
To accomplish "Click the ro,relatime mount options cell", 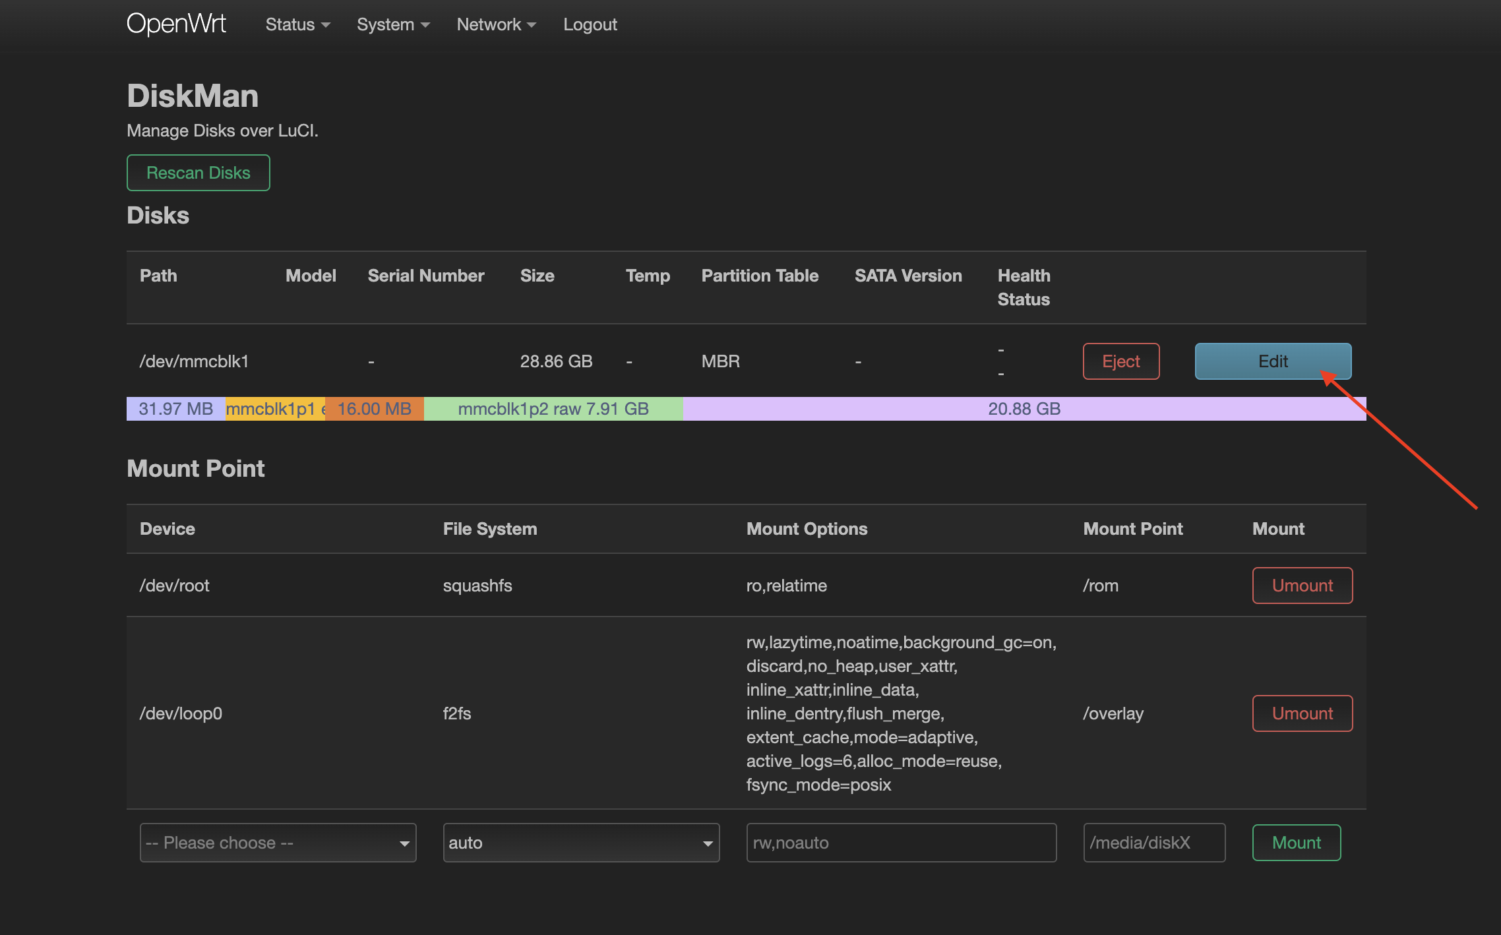I will [786, 586].
